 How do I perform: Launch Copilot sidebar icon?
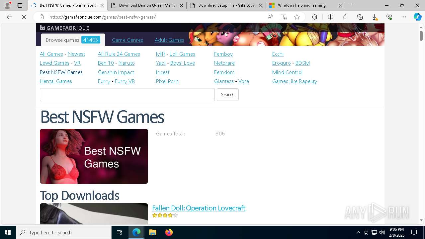[x=417, y=17]
